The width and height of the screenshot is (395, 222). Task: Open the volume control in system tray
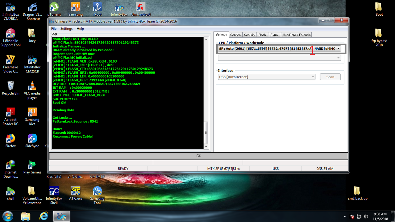tap(366, 216)
